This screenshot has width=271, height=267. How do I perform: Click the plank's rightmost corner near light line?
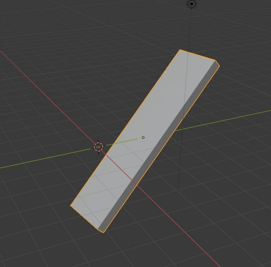(x=219, y=66)
